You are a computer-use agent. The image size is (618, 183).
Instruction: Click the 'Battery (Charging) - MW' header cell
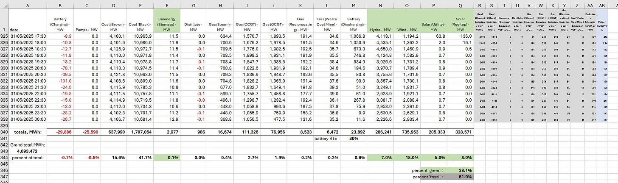60,21
